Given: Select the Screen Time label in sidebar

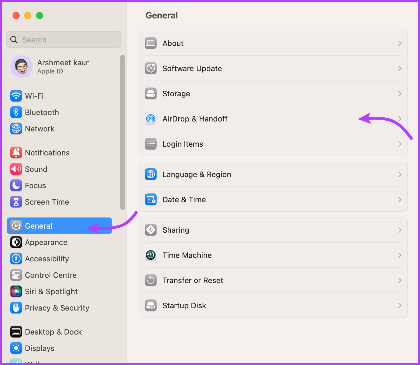Looking at the screenshot, I should pos(47,202).
